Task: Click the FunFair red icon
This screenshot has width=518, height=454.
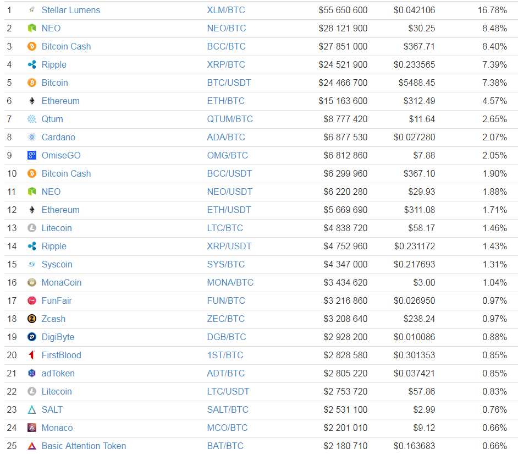Action: click(x=32, y=301)
